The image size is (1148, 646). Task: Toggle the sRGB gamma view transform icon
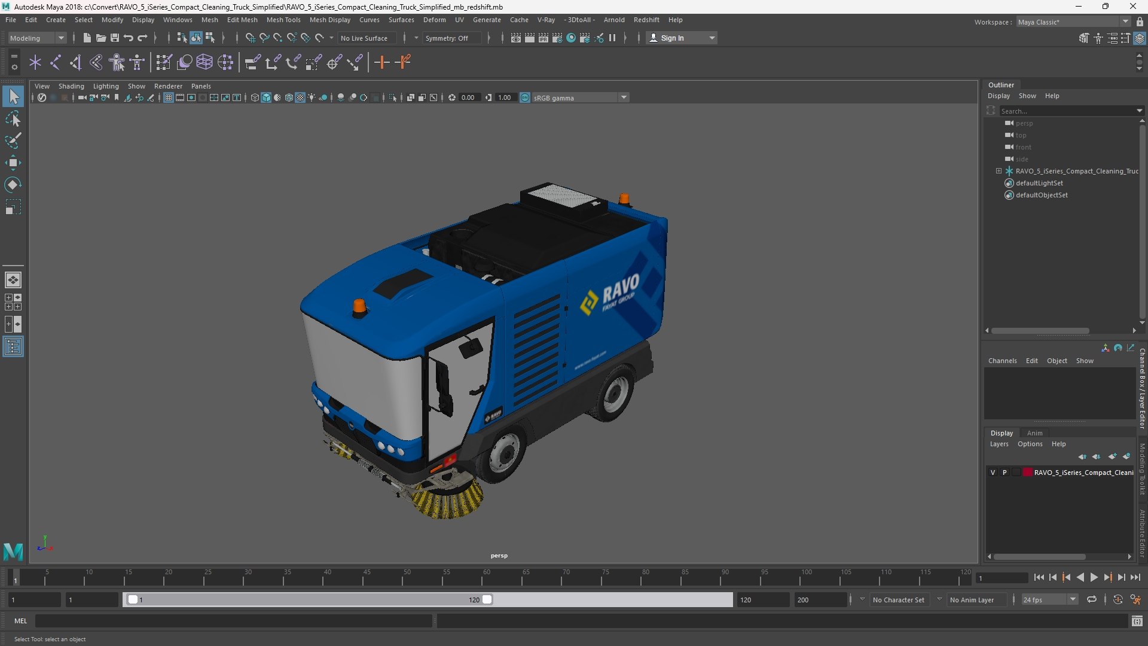pyautogui.click(x=525, y=97)
